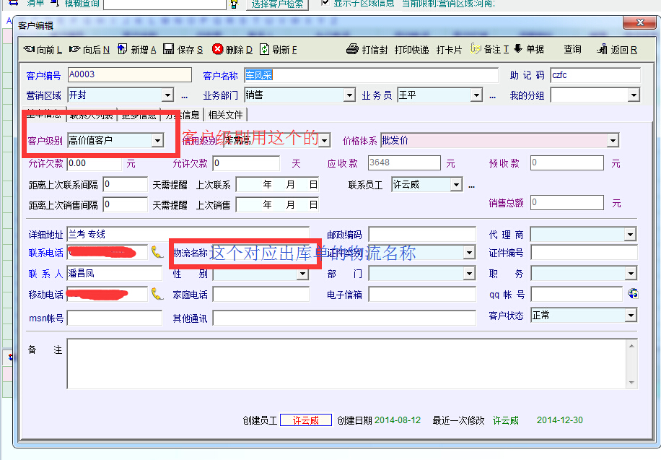Switch to the 相关文件 tab
Image resolution: width=661 pixels, height=460 pixels.
click(x=226, y=115)
